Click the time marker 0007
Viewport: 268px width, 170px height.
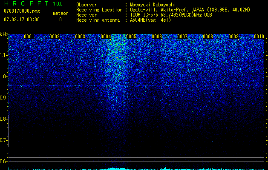click(x=182, y=37)
